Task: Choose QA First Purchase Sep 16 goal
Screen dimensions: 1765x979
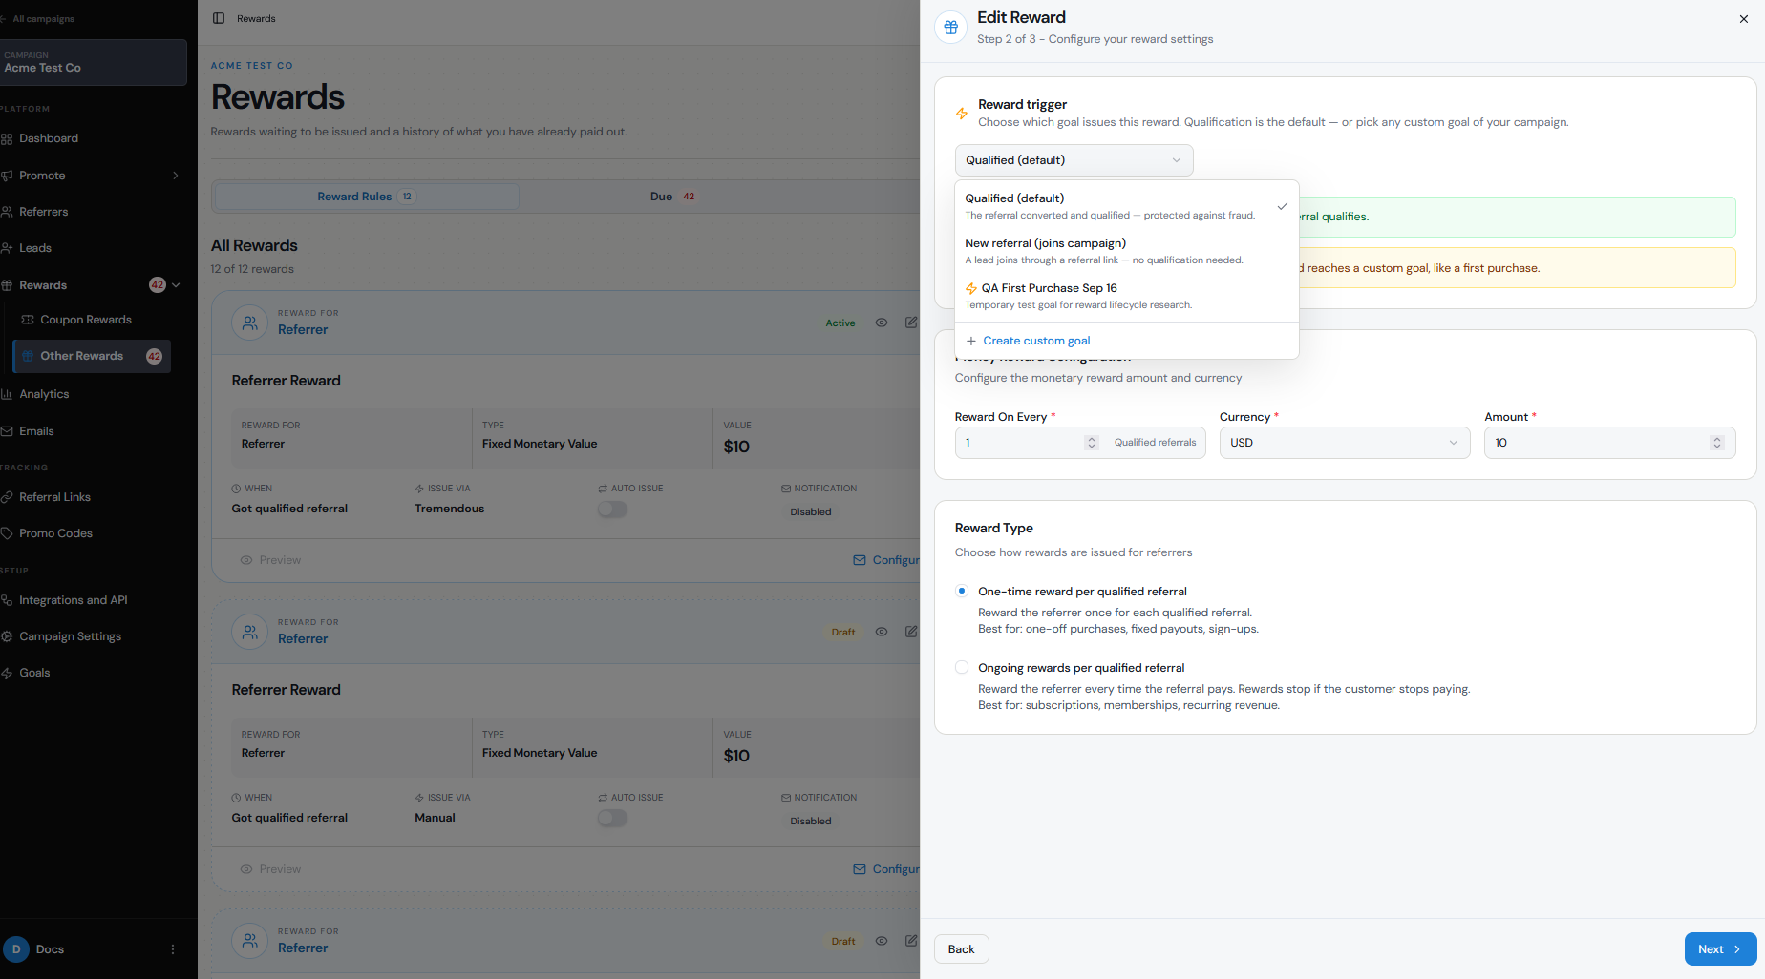Action: [1127, 296]
